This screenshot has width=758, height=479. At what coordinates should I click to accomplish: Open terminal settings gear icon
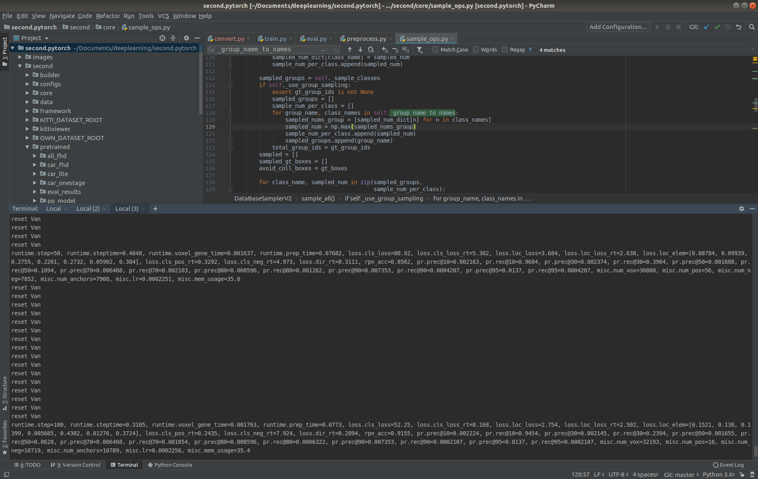pyautogui.click(x=742, y=209)
